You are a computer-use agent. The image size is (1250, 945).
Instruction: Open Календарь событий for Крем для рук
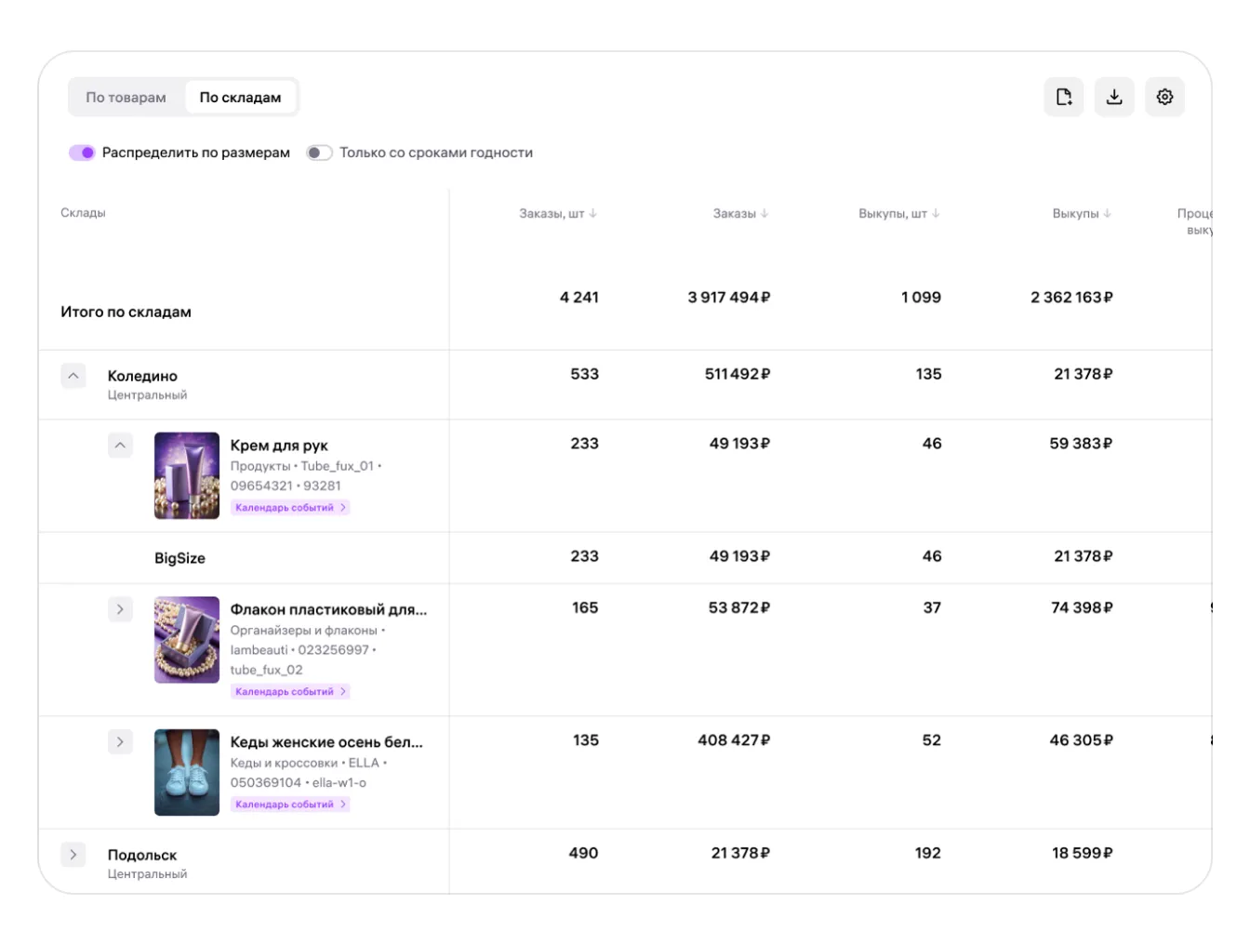(x=290, y=508)
